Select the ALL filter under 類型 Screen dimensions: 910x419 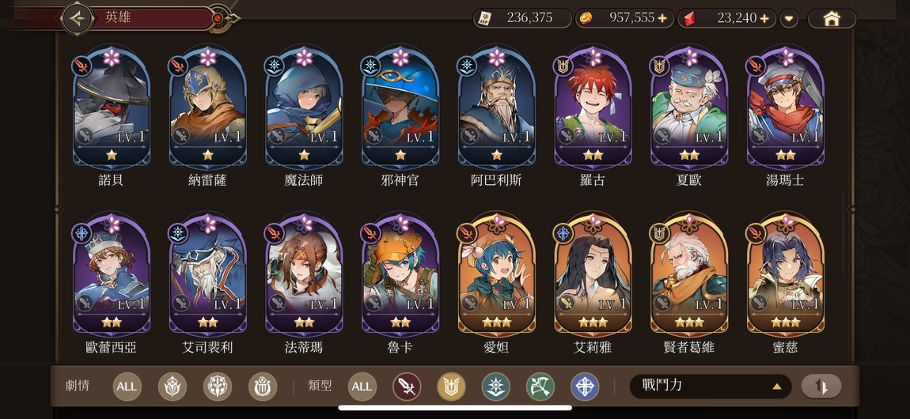point(362,387)
